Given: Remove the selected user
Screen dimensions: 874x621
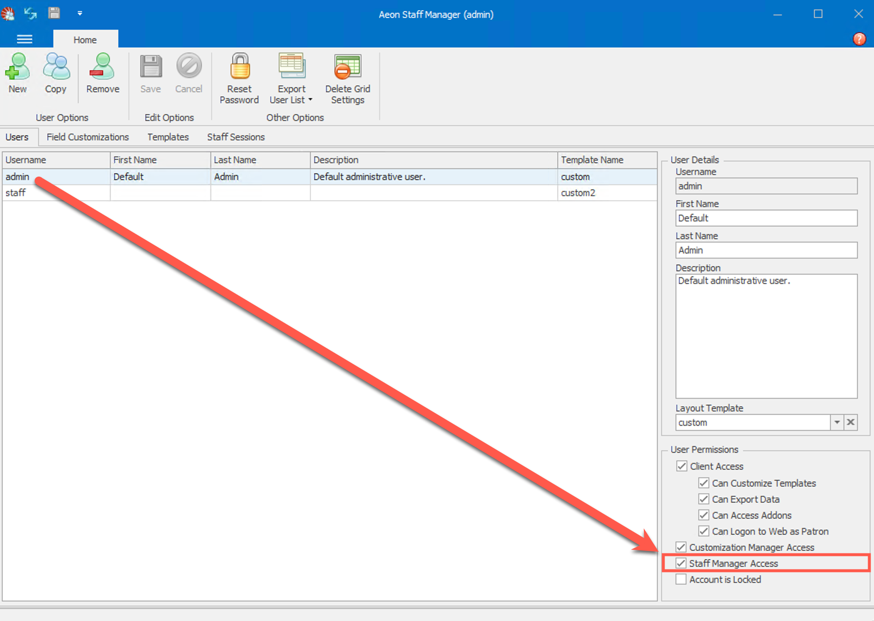Looking at the screenshot, I should click(102, 74).
